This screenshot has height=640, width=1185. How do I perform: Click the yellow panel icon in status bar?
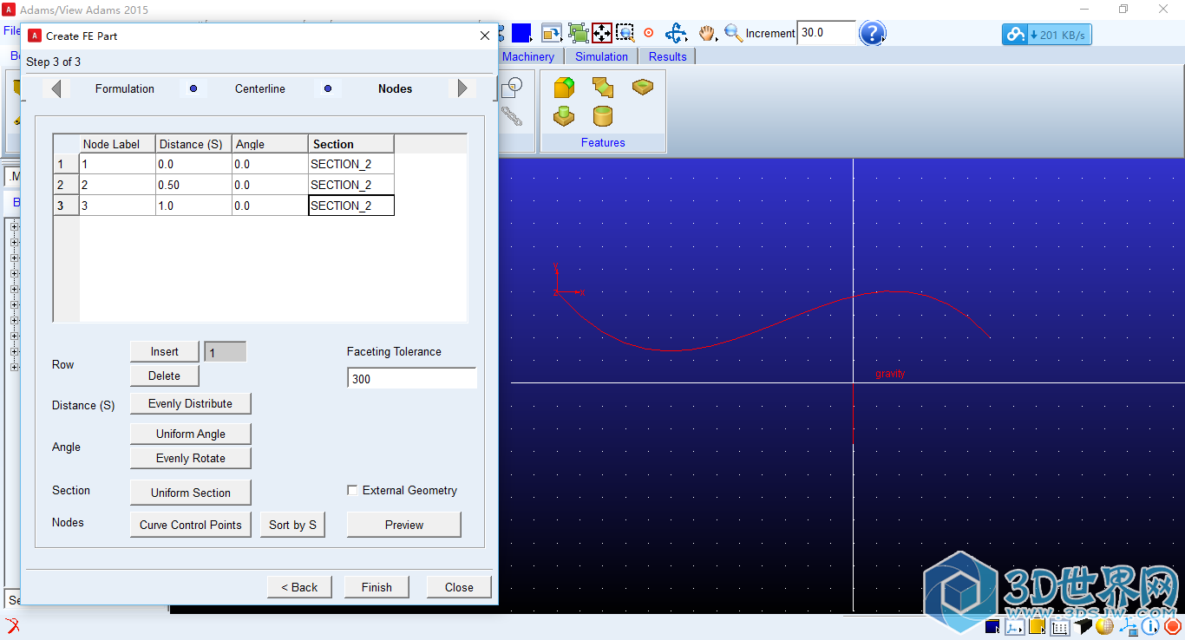[1037, 626]
